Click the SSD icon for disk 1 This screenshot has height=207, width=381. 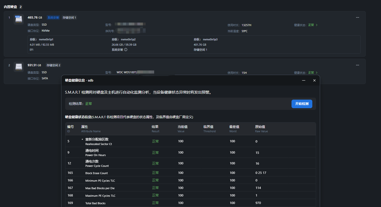pyautogui.click(x=19, y=19)
